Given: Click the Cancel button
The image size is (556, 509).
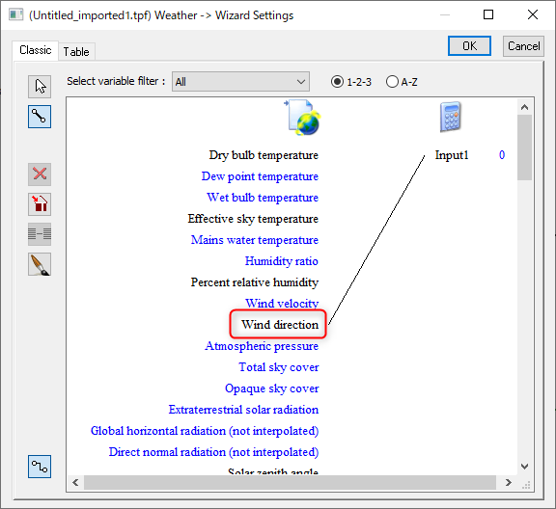Looking at the screenshot, I should (524, 46).
